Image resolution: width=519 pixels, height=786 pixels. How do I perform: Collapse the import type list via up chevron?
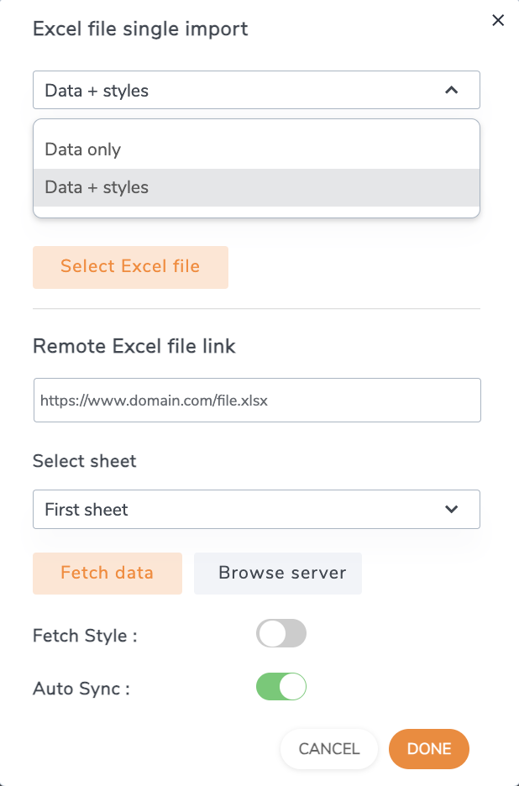pos(451,90)
